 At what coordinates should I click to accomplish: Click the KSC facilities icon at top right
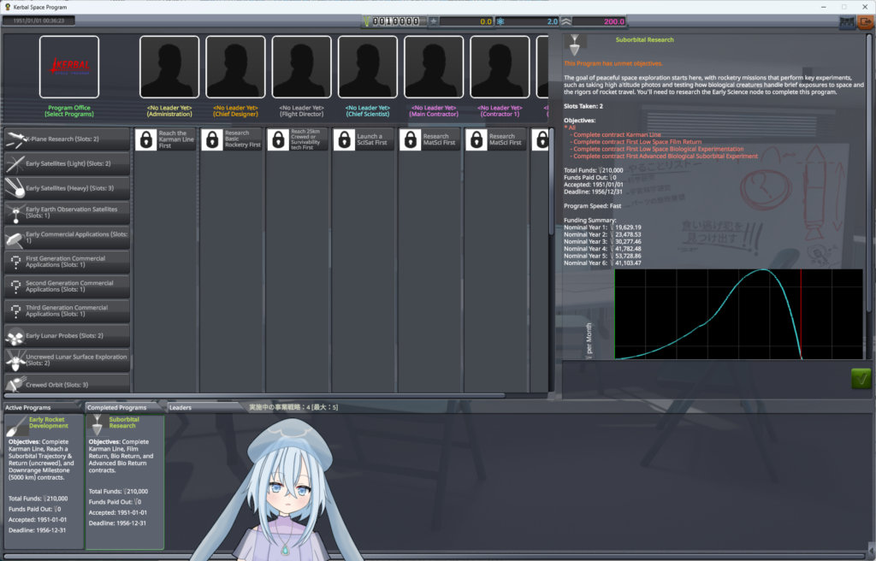coord(846,23)
